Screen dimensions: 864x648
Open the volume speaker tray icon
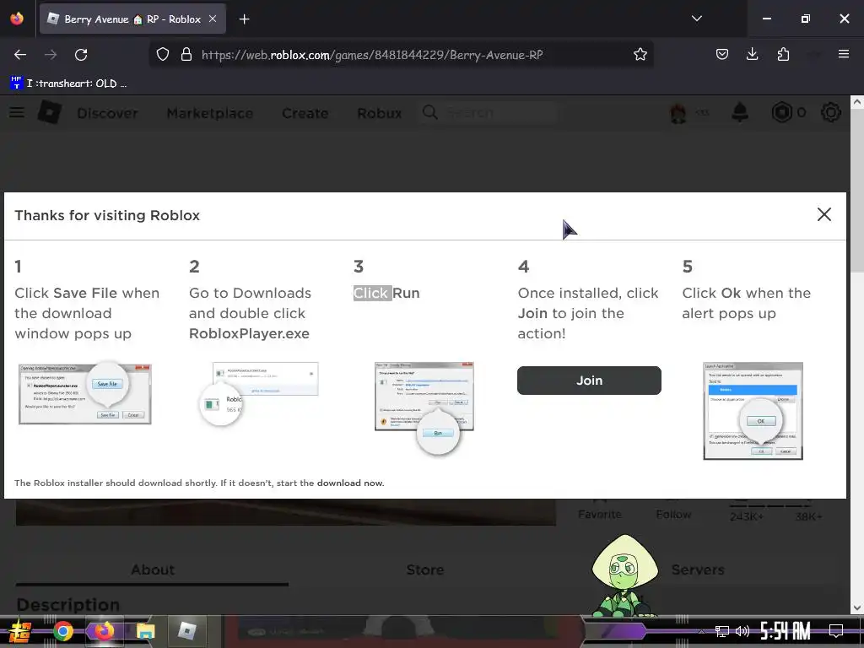[742, 631]
